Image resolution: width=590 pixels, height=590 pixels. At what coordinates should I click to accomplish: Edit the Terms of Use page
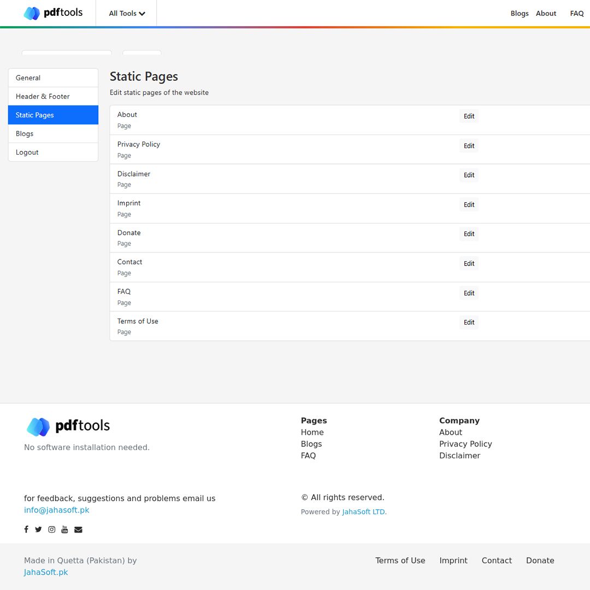pos(469,322)
